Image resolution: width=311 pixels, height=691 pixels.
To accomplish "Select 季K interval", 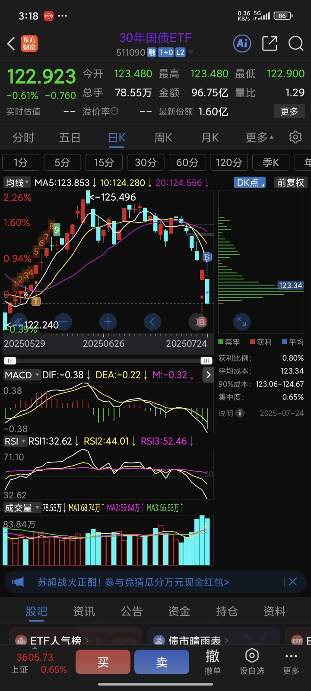I will point(271,162).
